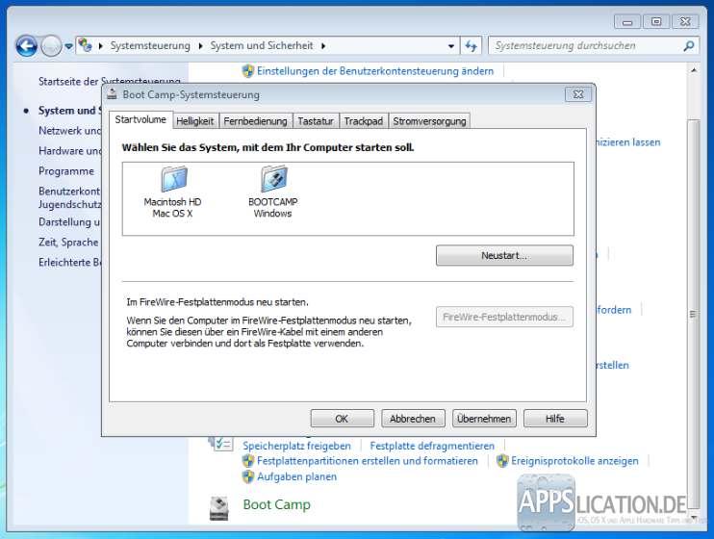Click the FireWire-Festplattenmodus... button
Viewport: 714px width, 539px height.
tap(504, 317)
